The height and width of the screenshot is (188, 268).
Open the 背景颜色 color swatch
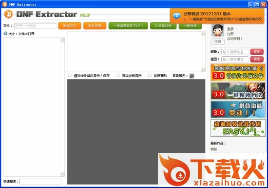pos(192,76)
